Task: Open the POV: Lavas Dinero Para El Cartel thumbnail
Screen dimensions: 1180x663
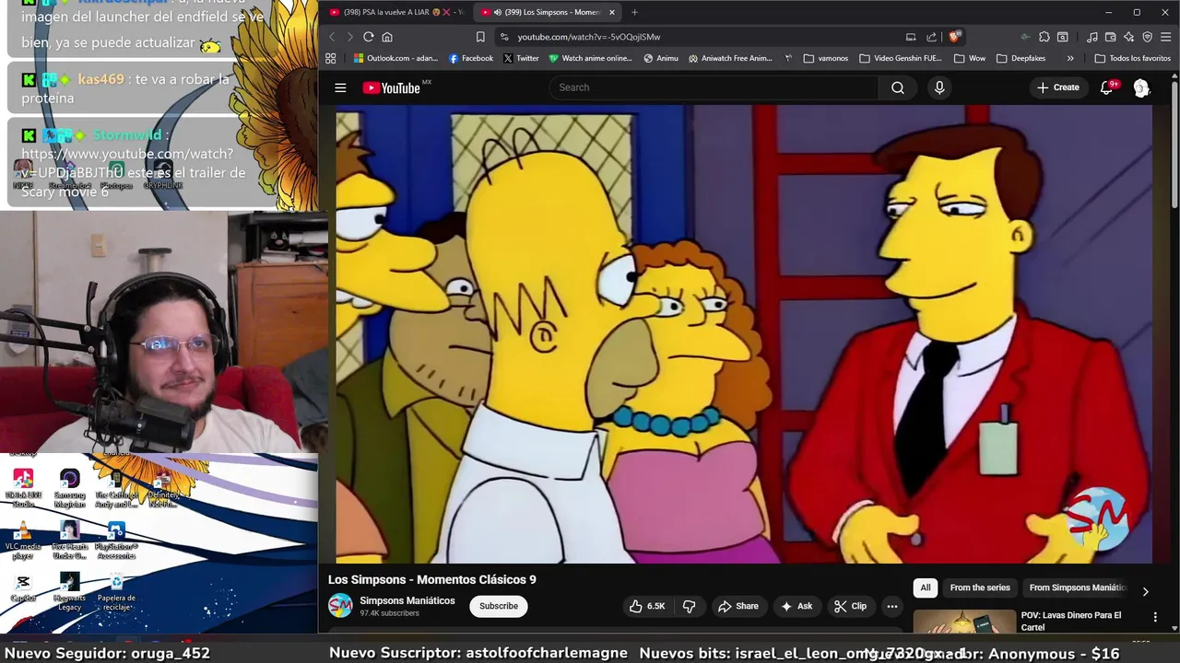Action: (964, 622)
